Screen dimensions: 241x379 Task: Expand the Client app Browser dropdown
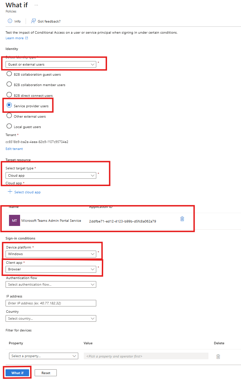[51, 269]
